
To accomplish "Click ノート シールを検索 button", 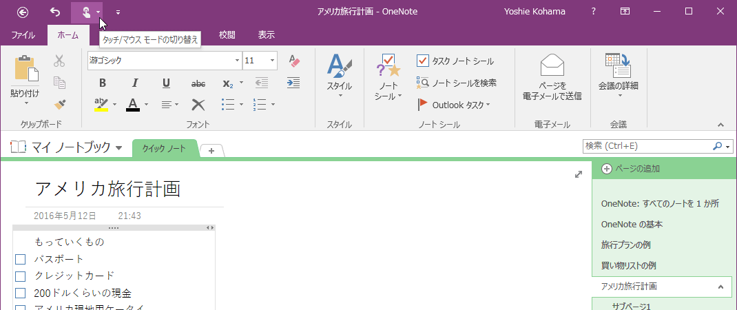I will pyautogui.click(x=457, y=83).
